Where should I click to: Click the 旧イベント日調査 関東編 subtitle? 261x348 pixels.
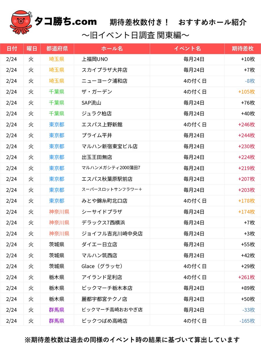[x=136, y=35]
